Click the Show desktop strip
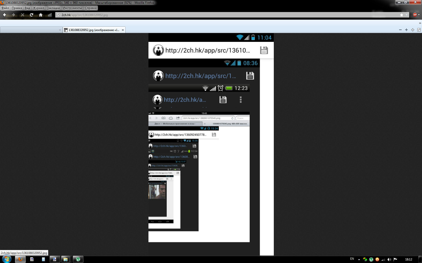 pos(420,259)
